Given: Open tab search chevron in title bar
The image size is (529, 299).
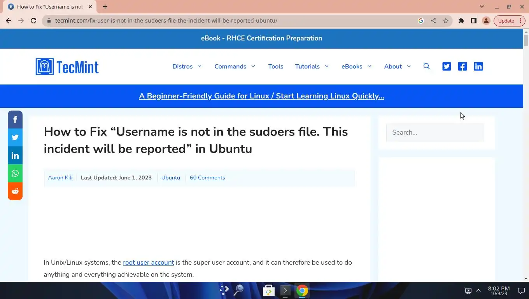Looking at the screenshot, I should click(x=482, y=7).
